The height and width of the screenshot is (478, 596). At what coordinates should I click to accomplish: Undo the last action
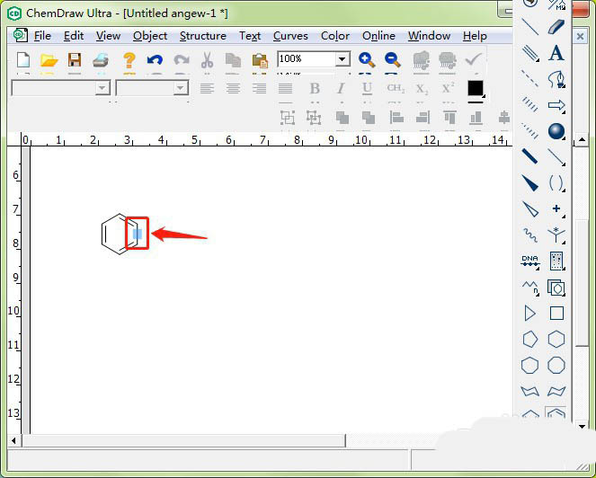[155, 60]
